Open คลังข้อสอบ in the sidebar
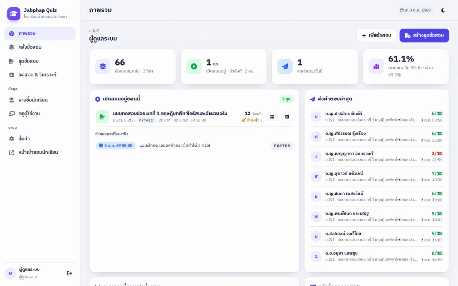The height and width of the screenshot is (286, 458). click(40, 47)
